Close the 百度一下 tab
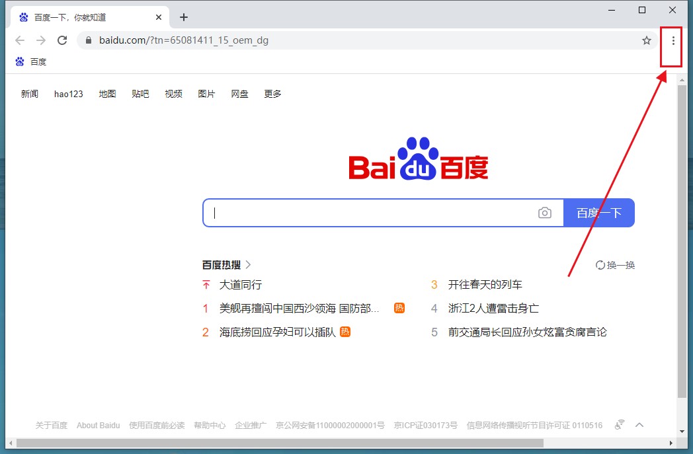Viewport: 693px width, 454px height. pos(159,17)
